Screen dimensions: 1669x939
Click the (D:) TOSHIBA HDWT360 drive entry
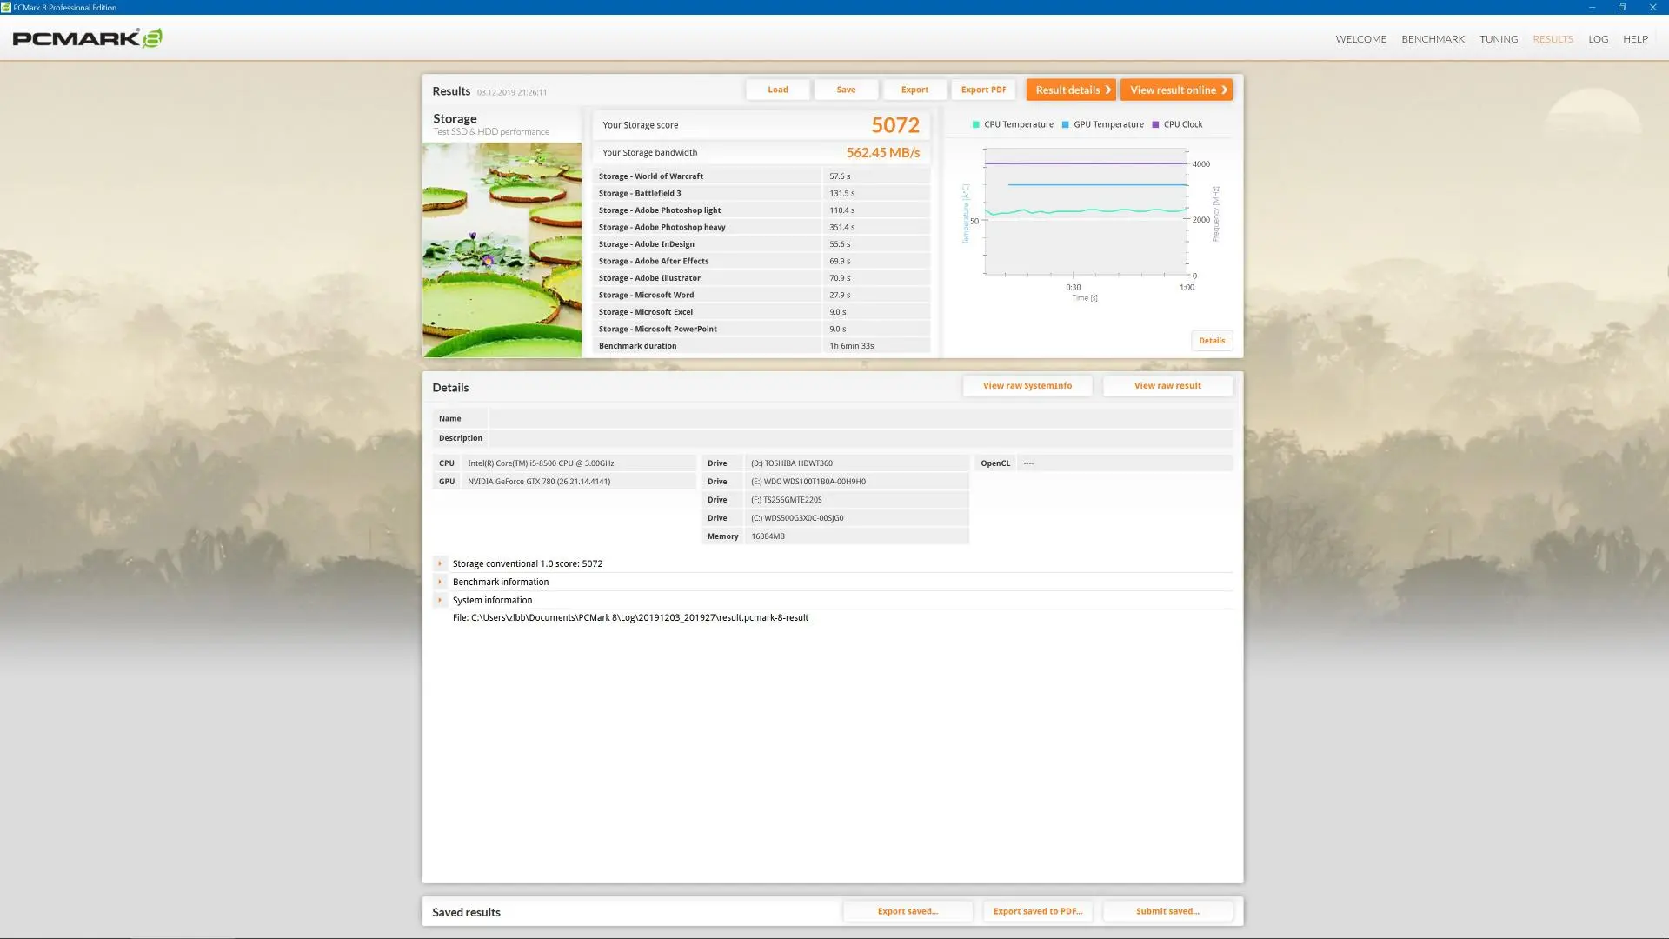click(x=857, y=463)
